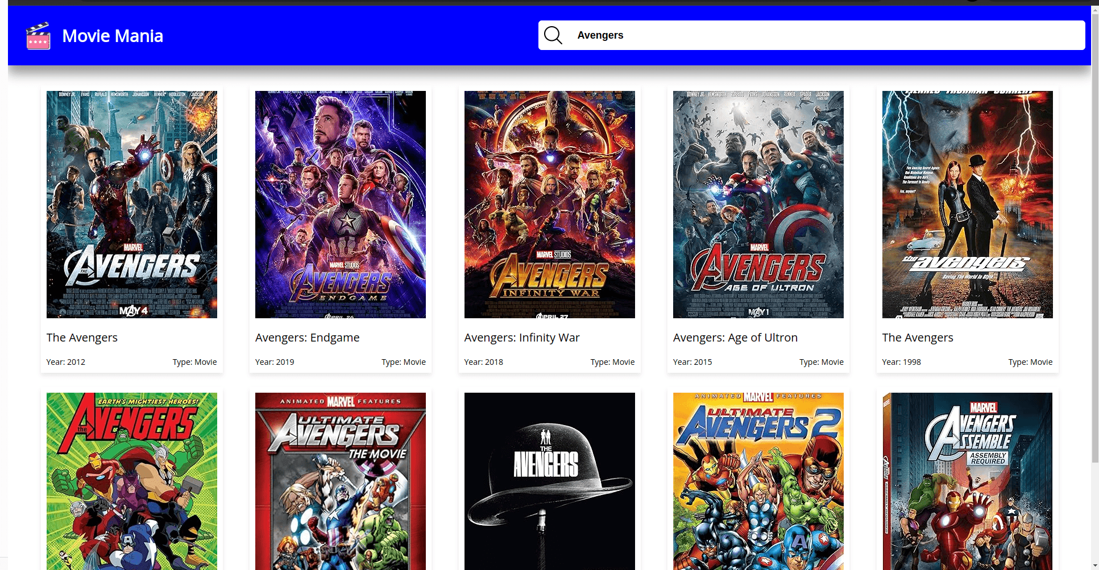The height and width of the screenshot is (570, 1099).
Task: Click the Movie Mania clapperboard logo icon
Action: 38,36
